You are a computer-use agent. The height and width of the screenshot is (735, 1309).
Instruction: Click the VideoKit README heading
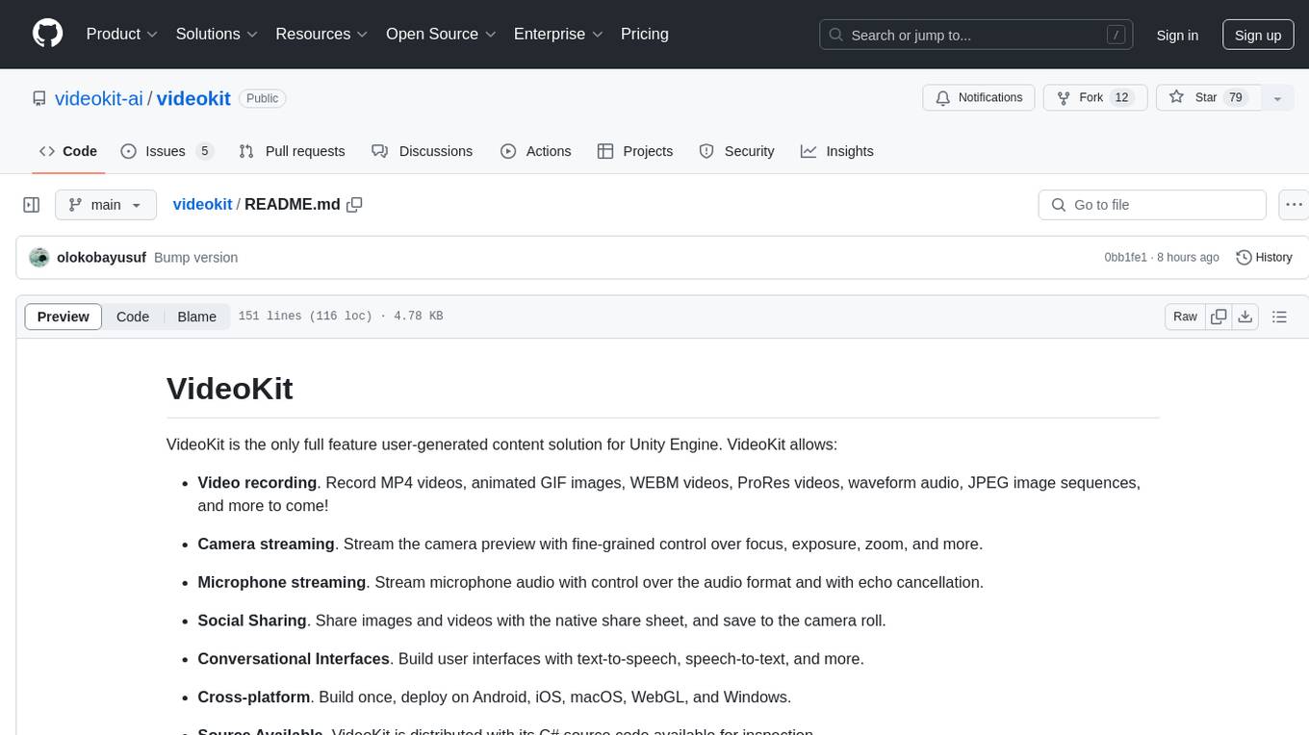[x=230, y=389]
